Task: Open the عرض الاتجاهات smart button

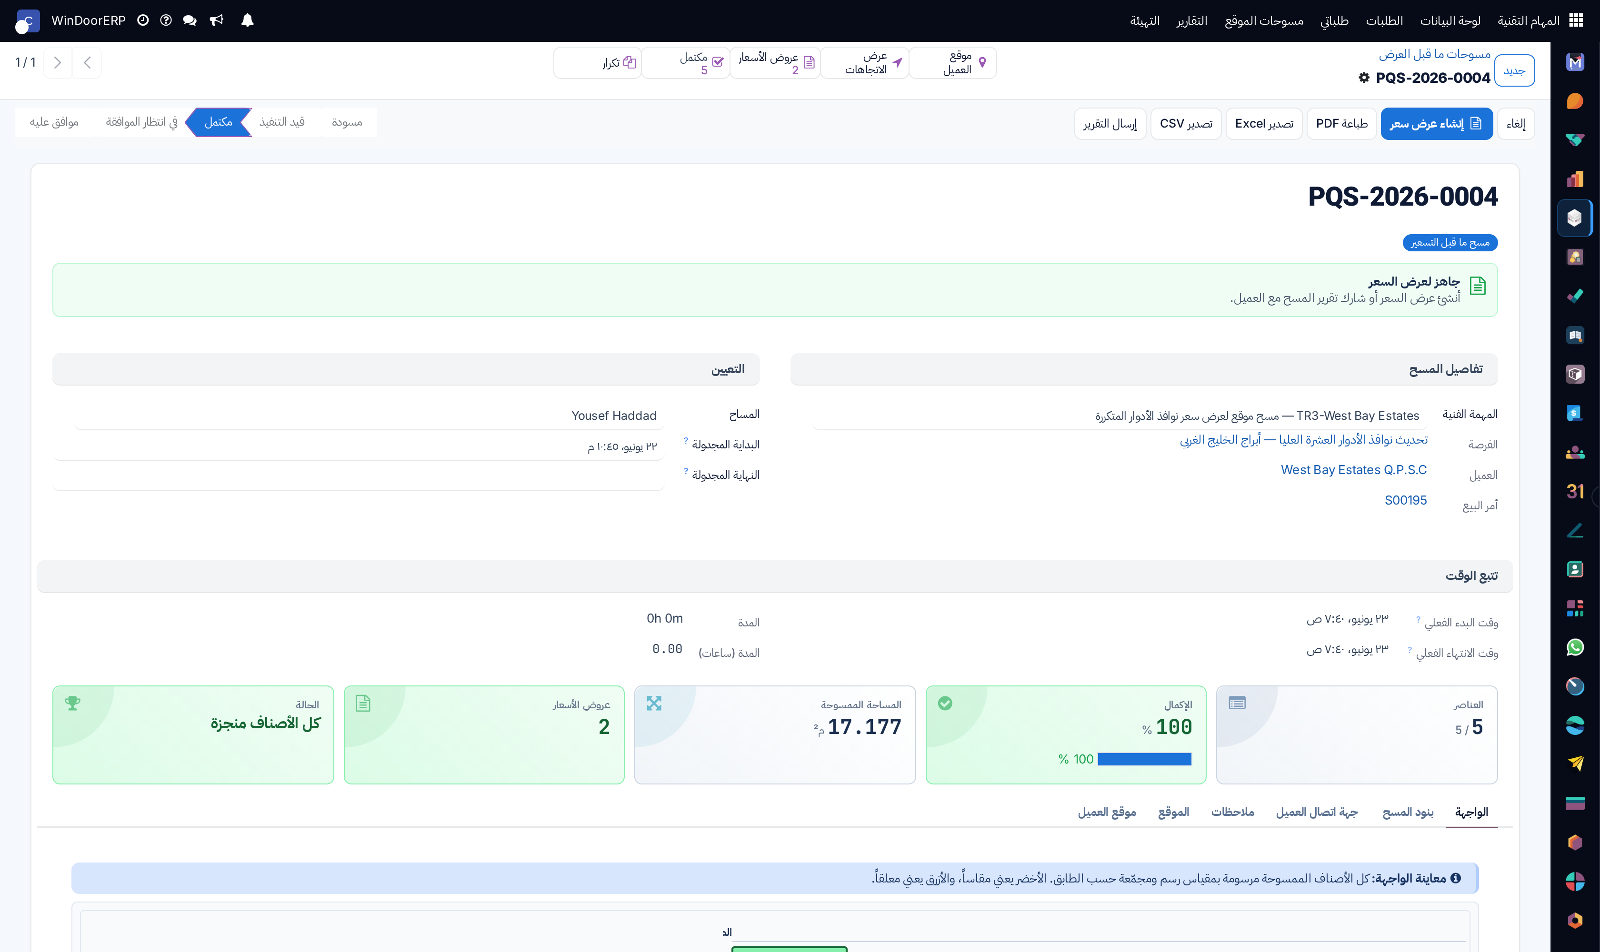Action: 865,63
